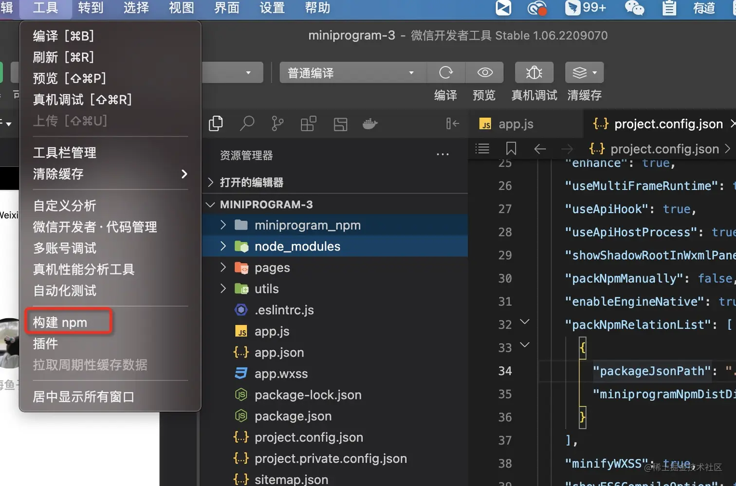
Task: Click the 99+ bird icon in menu bar
Action: click(x=586, y=8)
